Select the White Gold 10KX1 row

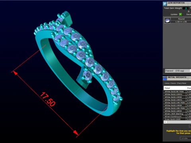click(x=177, y=94)
